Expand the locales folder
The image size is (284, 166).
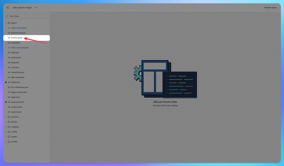tap(6, 141)
